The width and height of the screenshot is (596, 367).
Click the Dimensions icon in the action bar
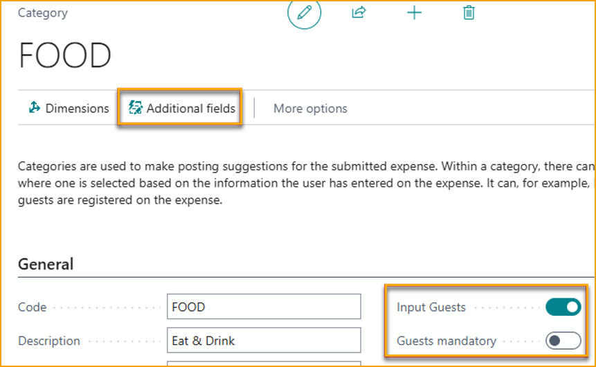[x=35, y=108]
